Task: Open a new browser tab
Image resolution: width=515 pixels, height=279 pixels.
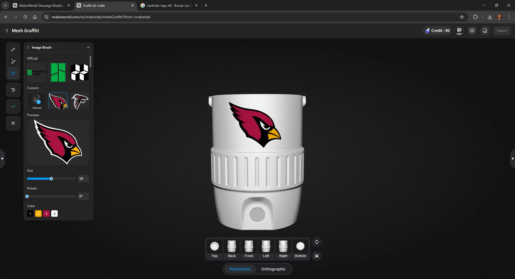Action: (206, 5)
